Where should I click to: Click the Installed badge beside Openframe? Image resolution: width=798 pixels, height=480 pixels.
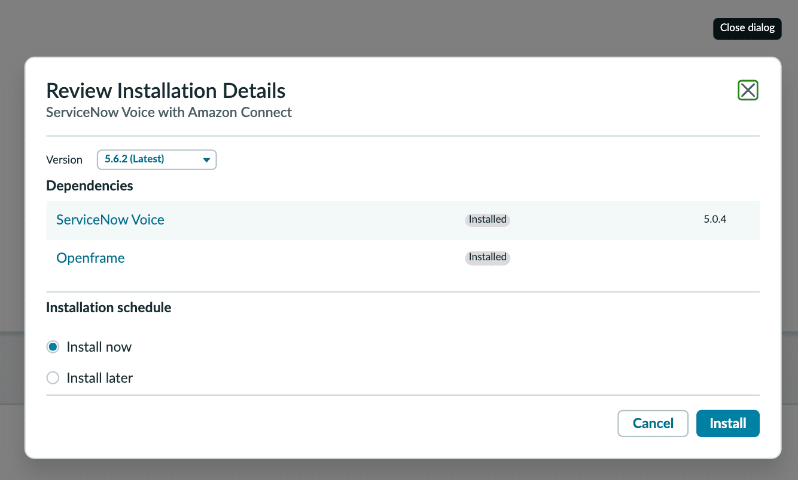(488, 257)
